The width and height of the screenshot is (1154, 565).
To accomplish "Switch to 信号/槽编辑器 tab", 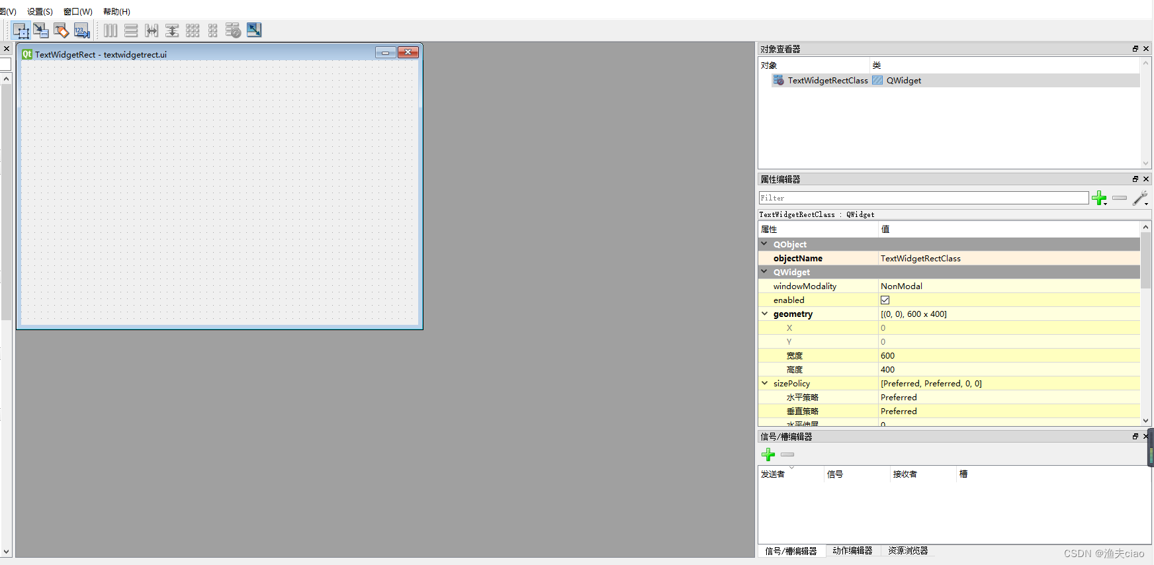I will 791,551.
